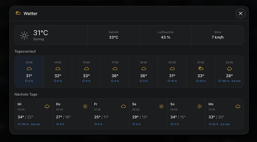The height and width of the screenshot is (142, 257).
Task: Click the rain cloud icon for Mo
Action: 238,107
